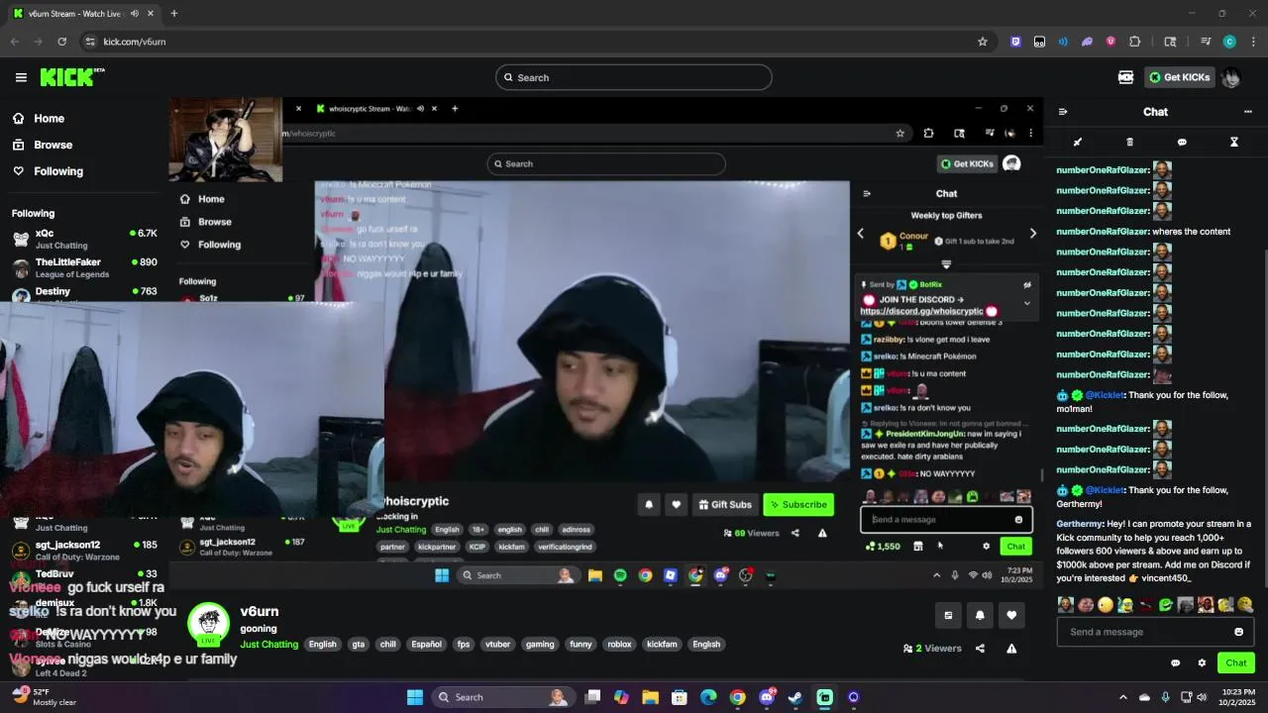Open xQc channel in Following list
Image resolution: width=1268 pixels, height=713 pixels.
pos(84,239)
